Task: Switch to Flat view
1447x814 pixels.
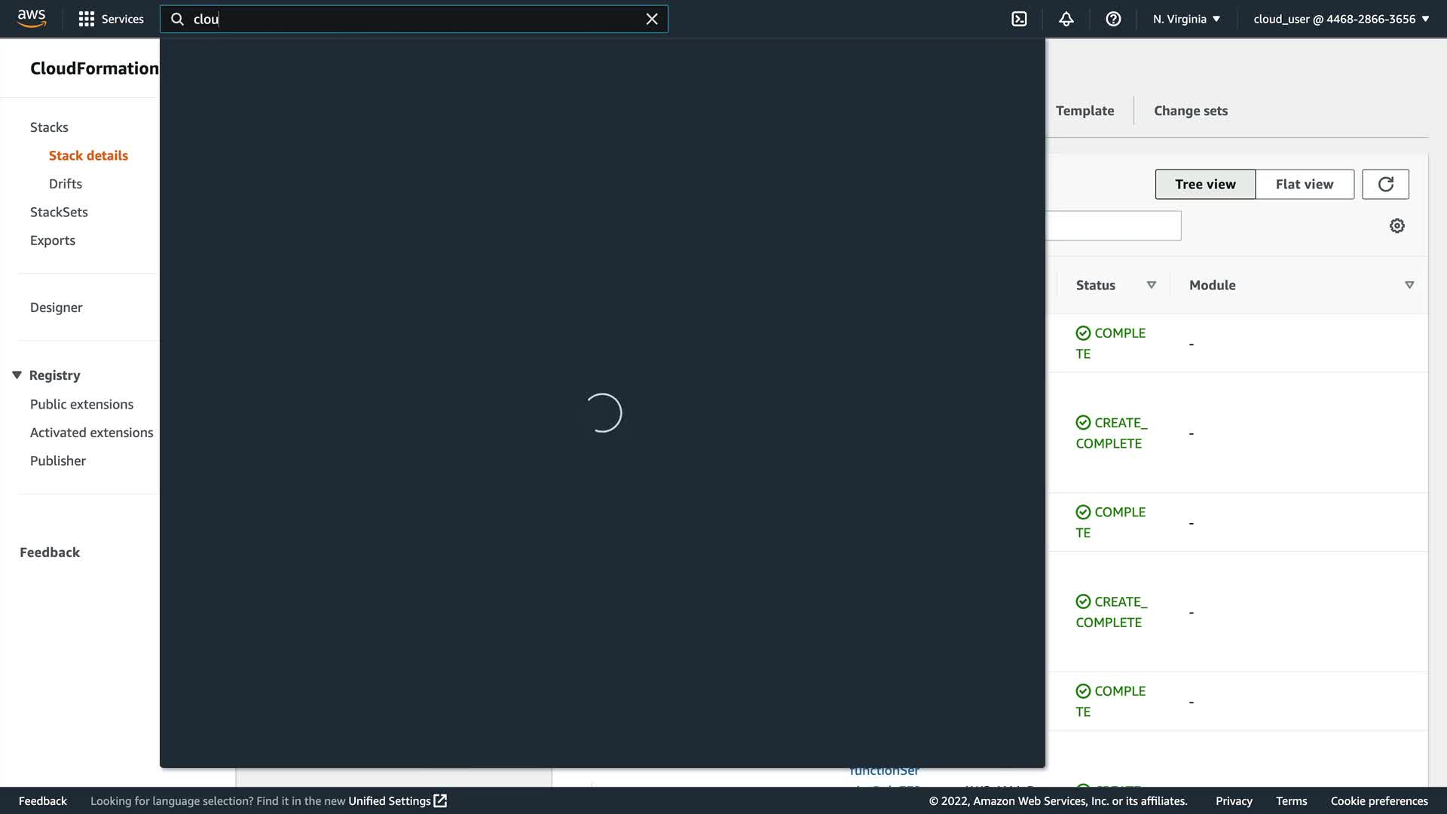Action: 1304,184
